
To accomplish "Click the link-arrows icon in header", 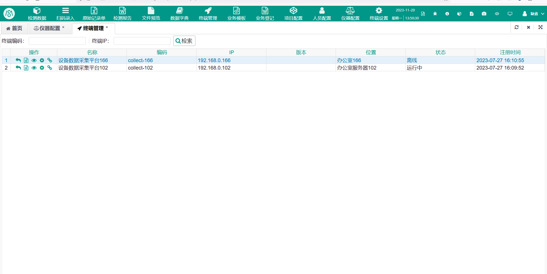I will click(x=497, y=14).
